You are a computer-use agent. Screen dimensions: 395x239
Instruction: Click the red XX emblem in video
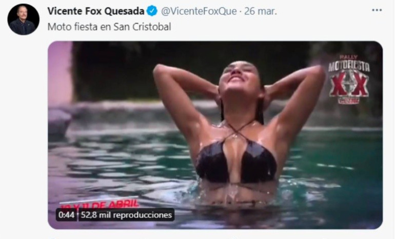pos(349,85)
